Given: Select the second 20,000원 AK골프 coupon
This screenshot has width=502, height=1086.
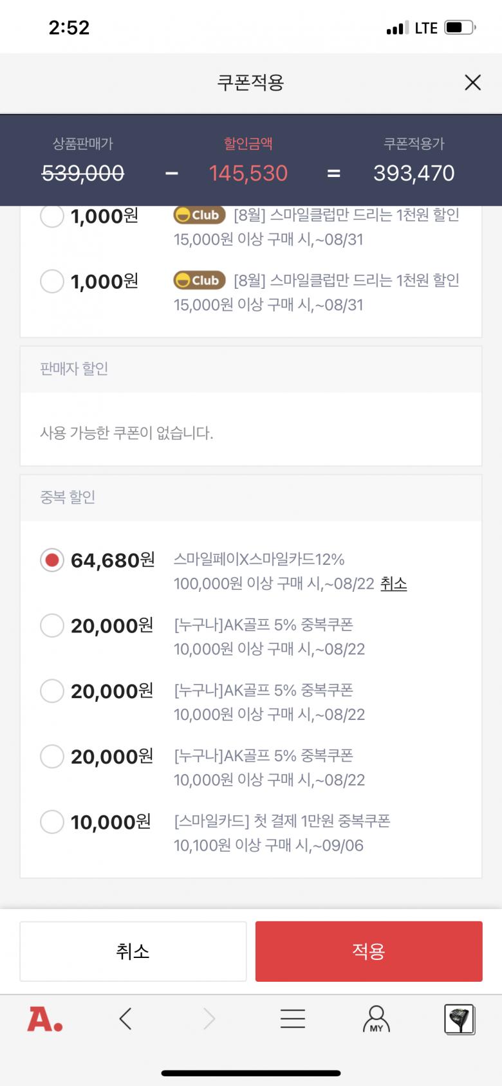Looking at the screenshot, I should (52, 691).
